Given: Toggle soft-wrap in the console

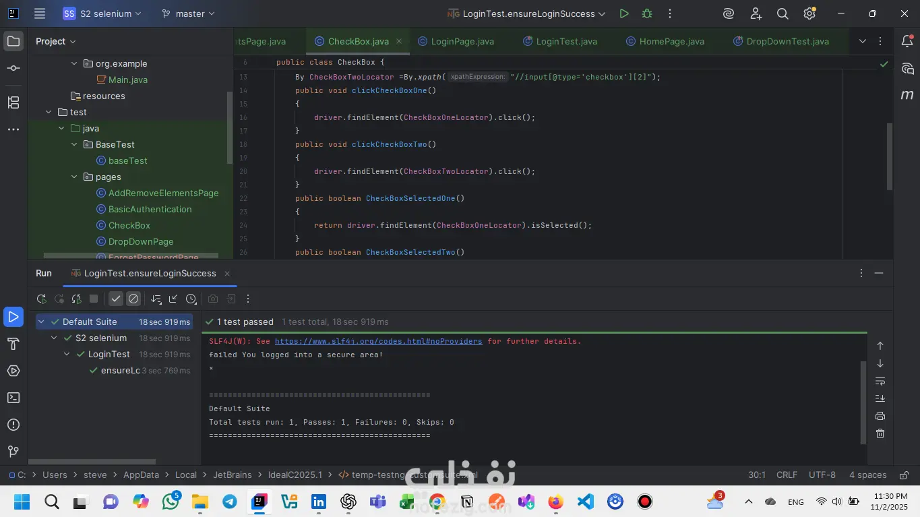Looking at the screenshot, I should click(x=880, y=382).
